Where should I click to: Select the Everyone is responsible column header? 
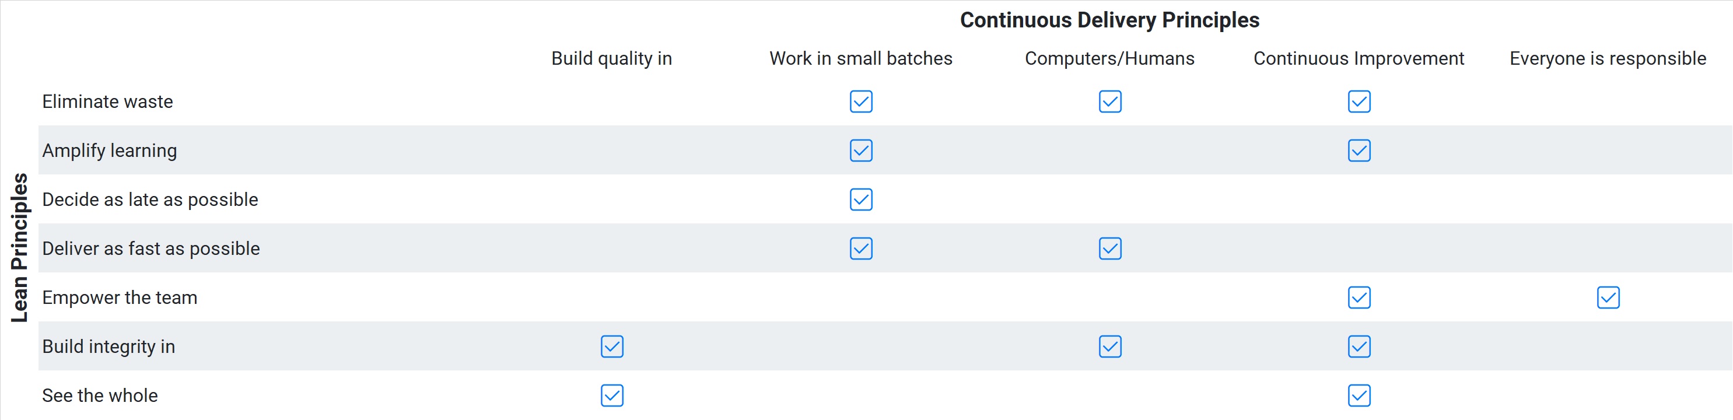(x=1607, y=58)
